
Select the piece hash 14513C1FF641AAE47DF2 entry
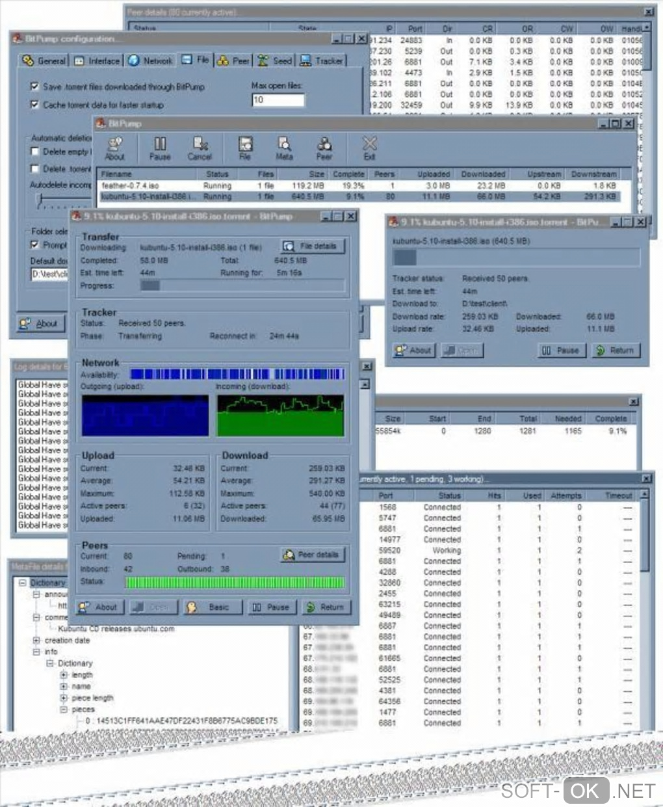pyautogui.click(x=181, y=721)
